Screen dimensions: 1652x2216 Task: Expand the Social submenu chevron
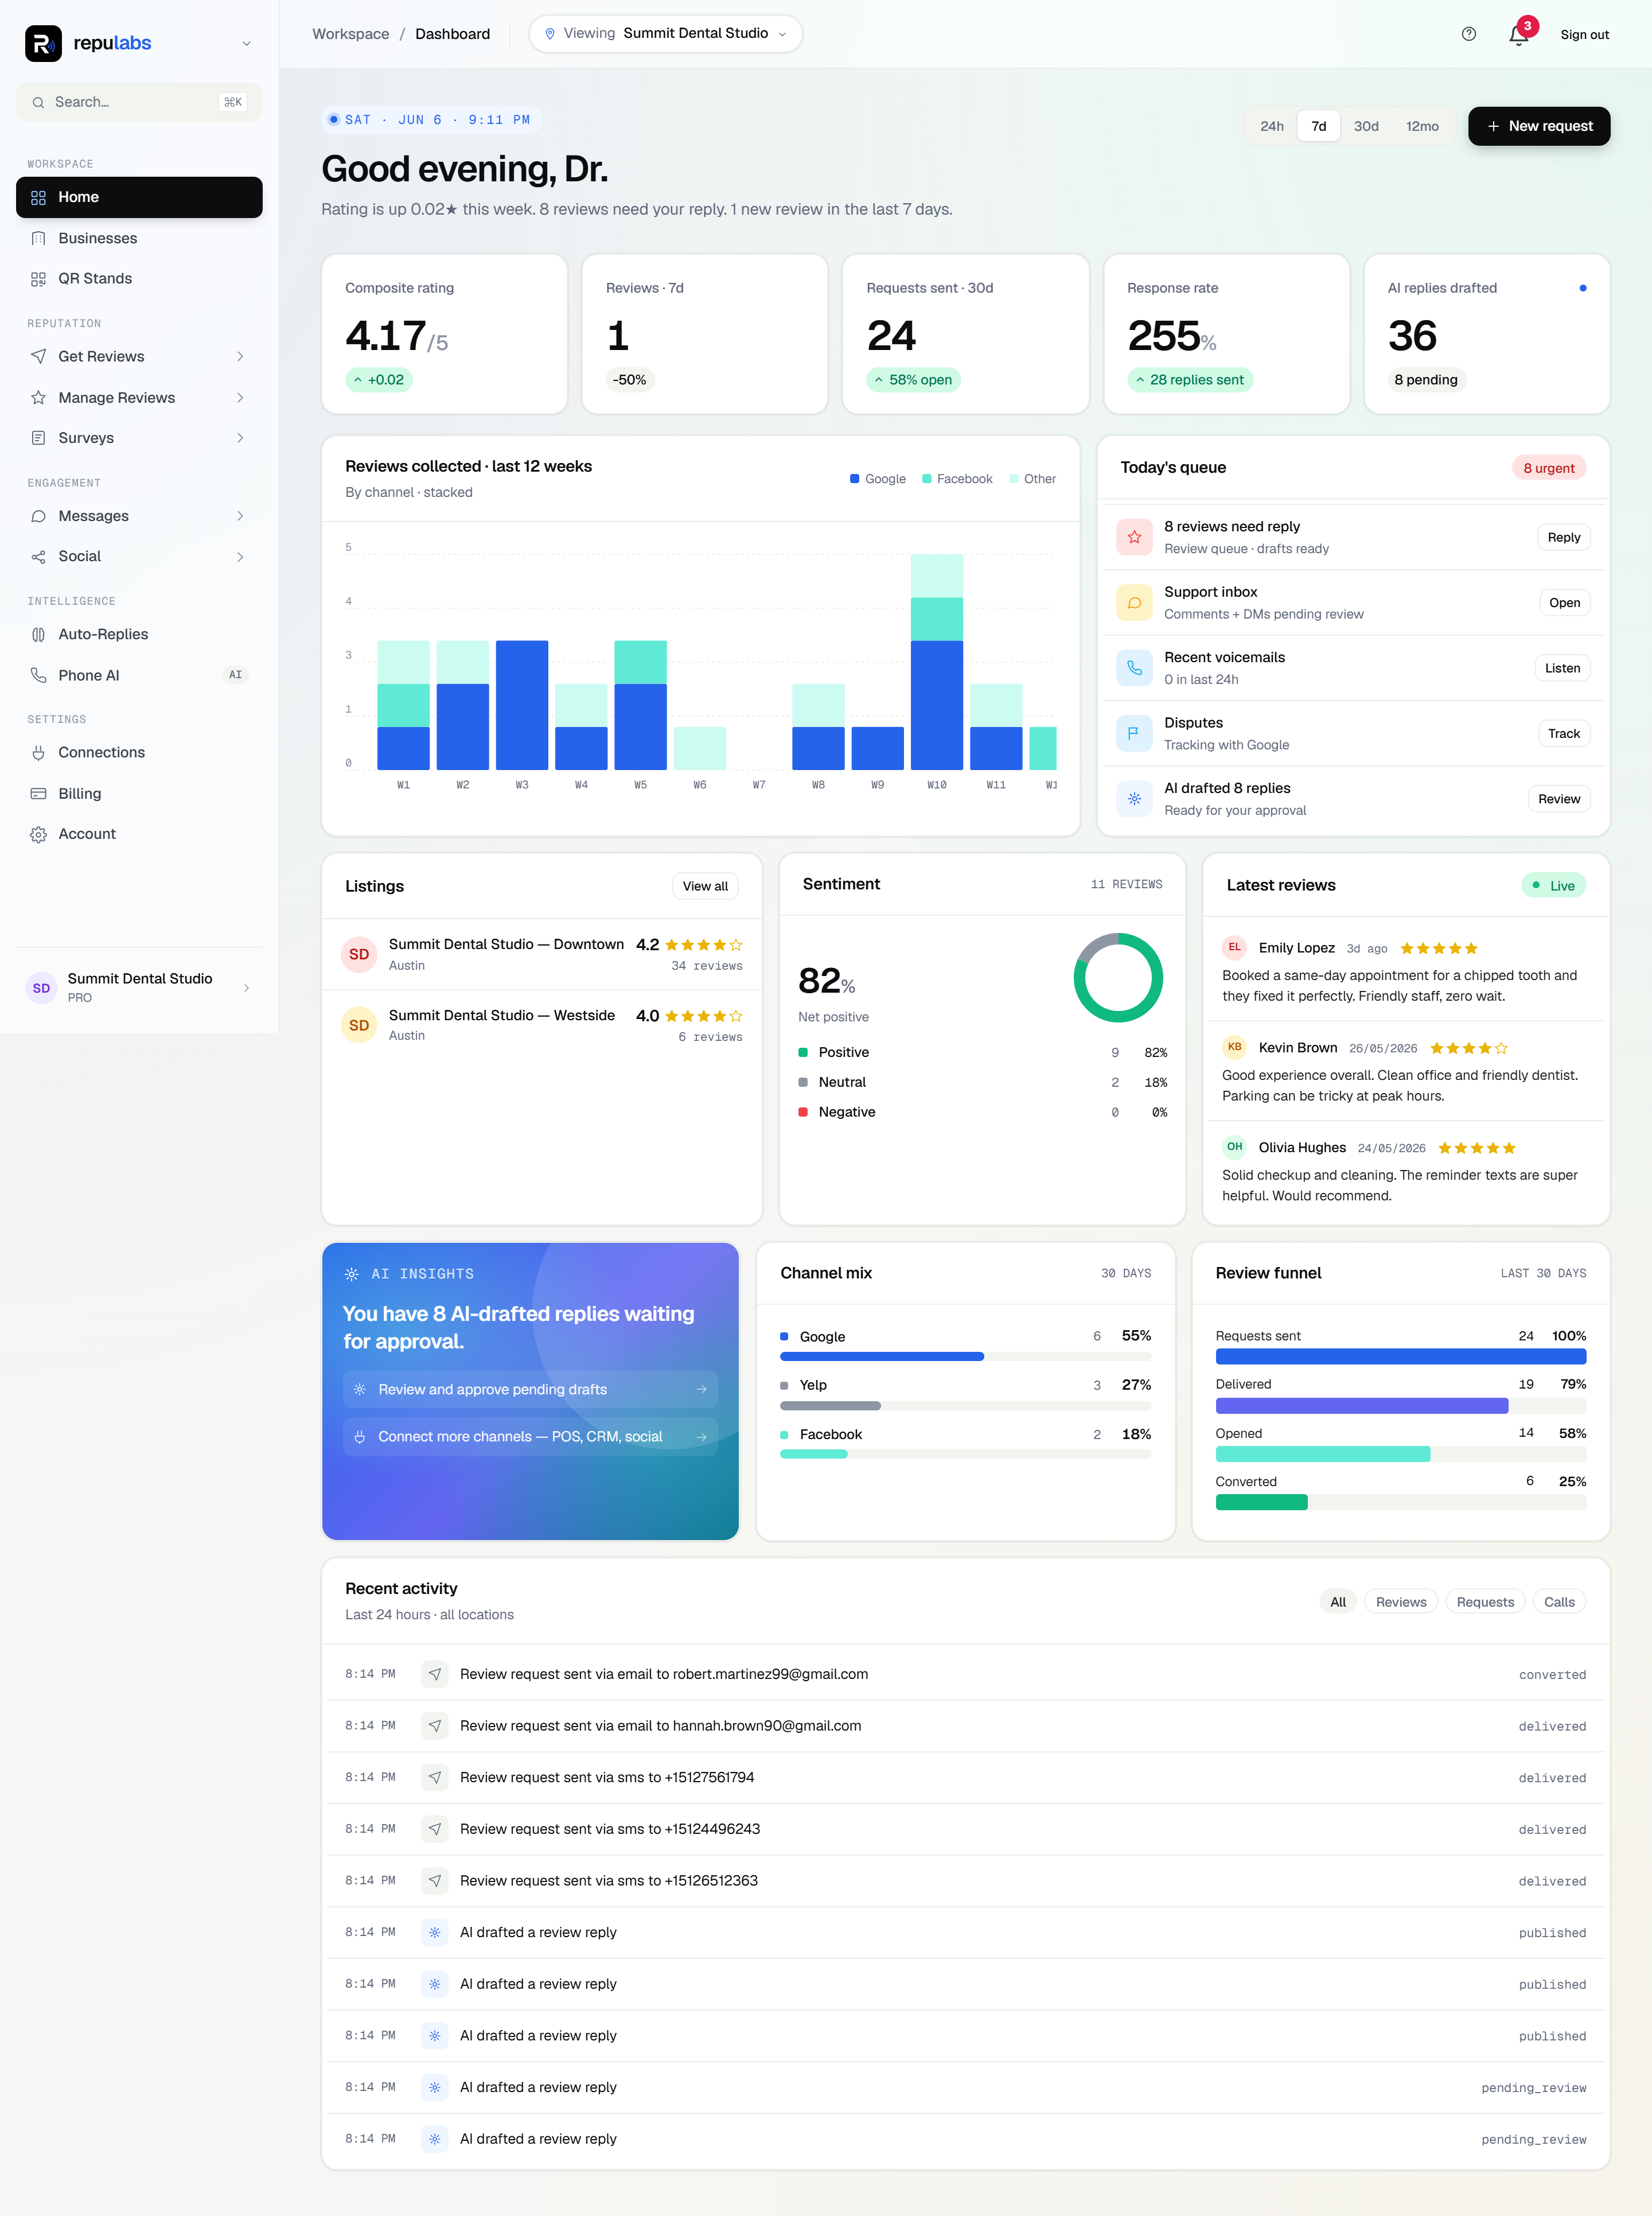[240, 556]
